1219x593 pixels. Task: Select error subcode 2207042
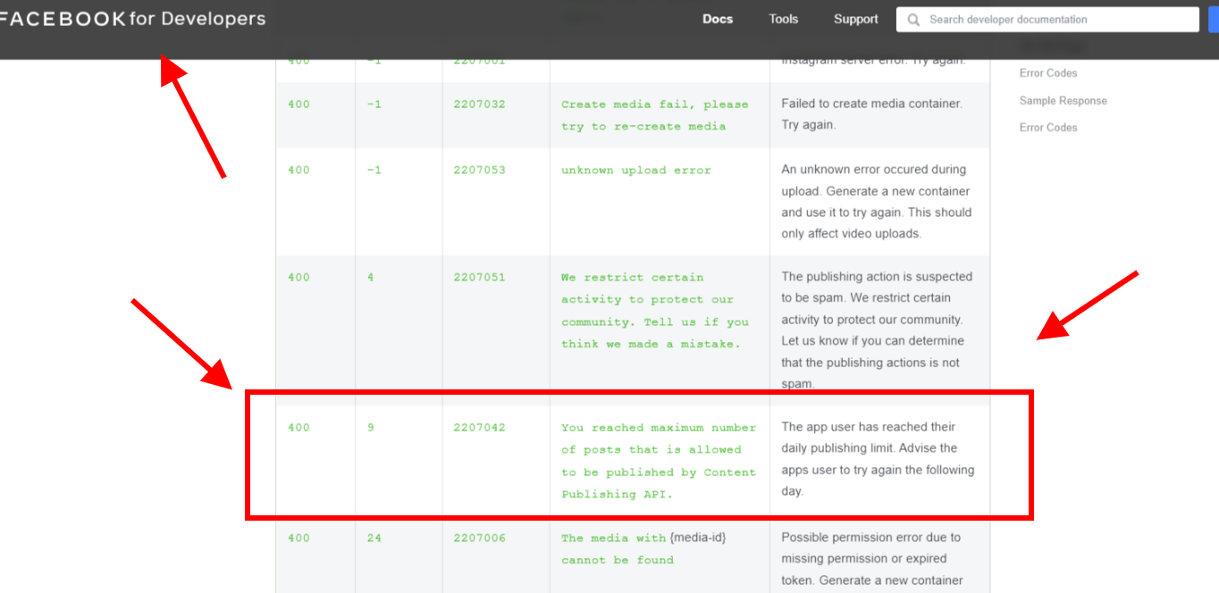click(479, 428)
